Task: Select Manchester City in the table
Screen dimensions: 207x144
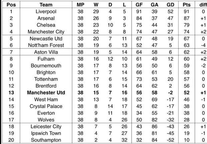Action: tap(46, 32)
